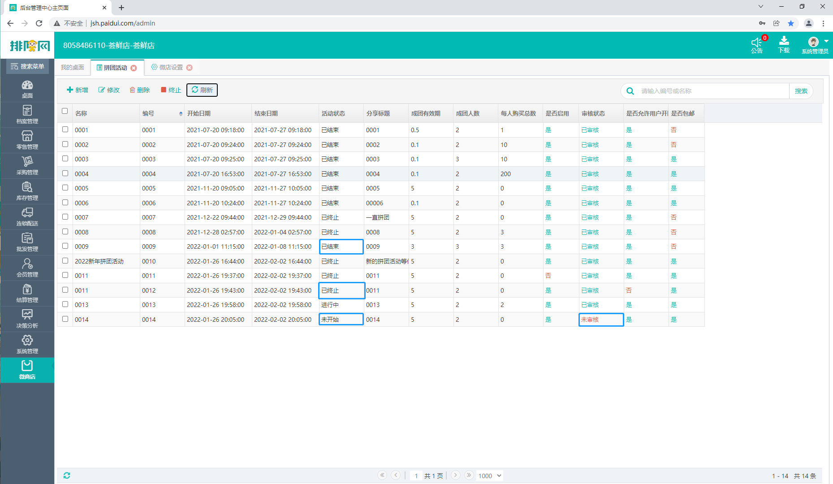Open 系统管理 in the sidebar
This screenshot has height=484, width=833.
[x=27, y=345]
